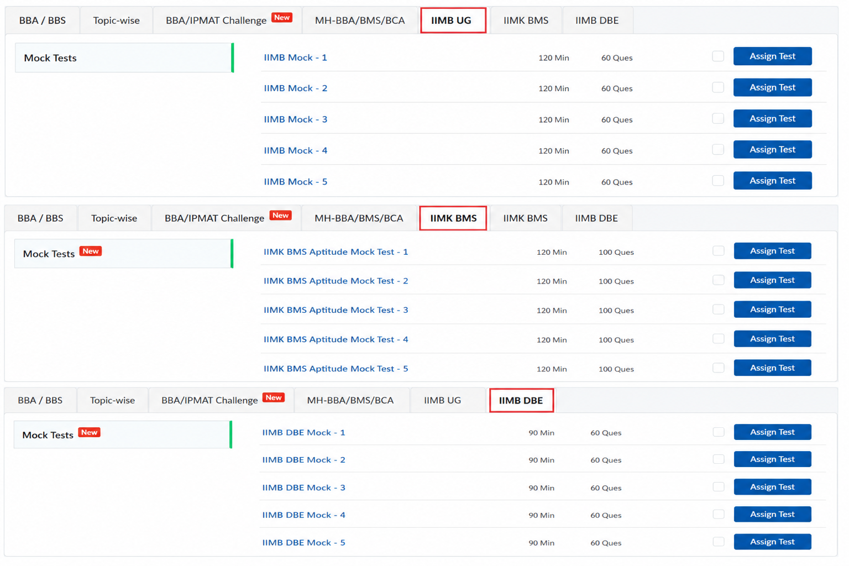Open IIMK BMS Aptitude Mock Test - 3

[336, 310]
